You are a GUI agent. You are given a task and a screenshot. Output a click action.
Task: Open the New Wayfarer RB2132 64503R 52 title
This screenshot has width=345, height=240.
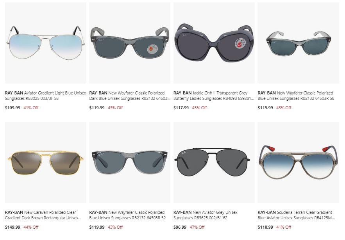coord(127,215)
